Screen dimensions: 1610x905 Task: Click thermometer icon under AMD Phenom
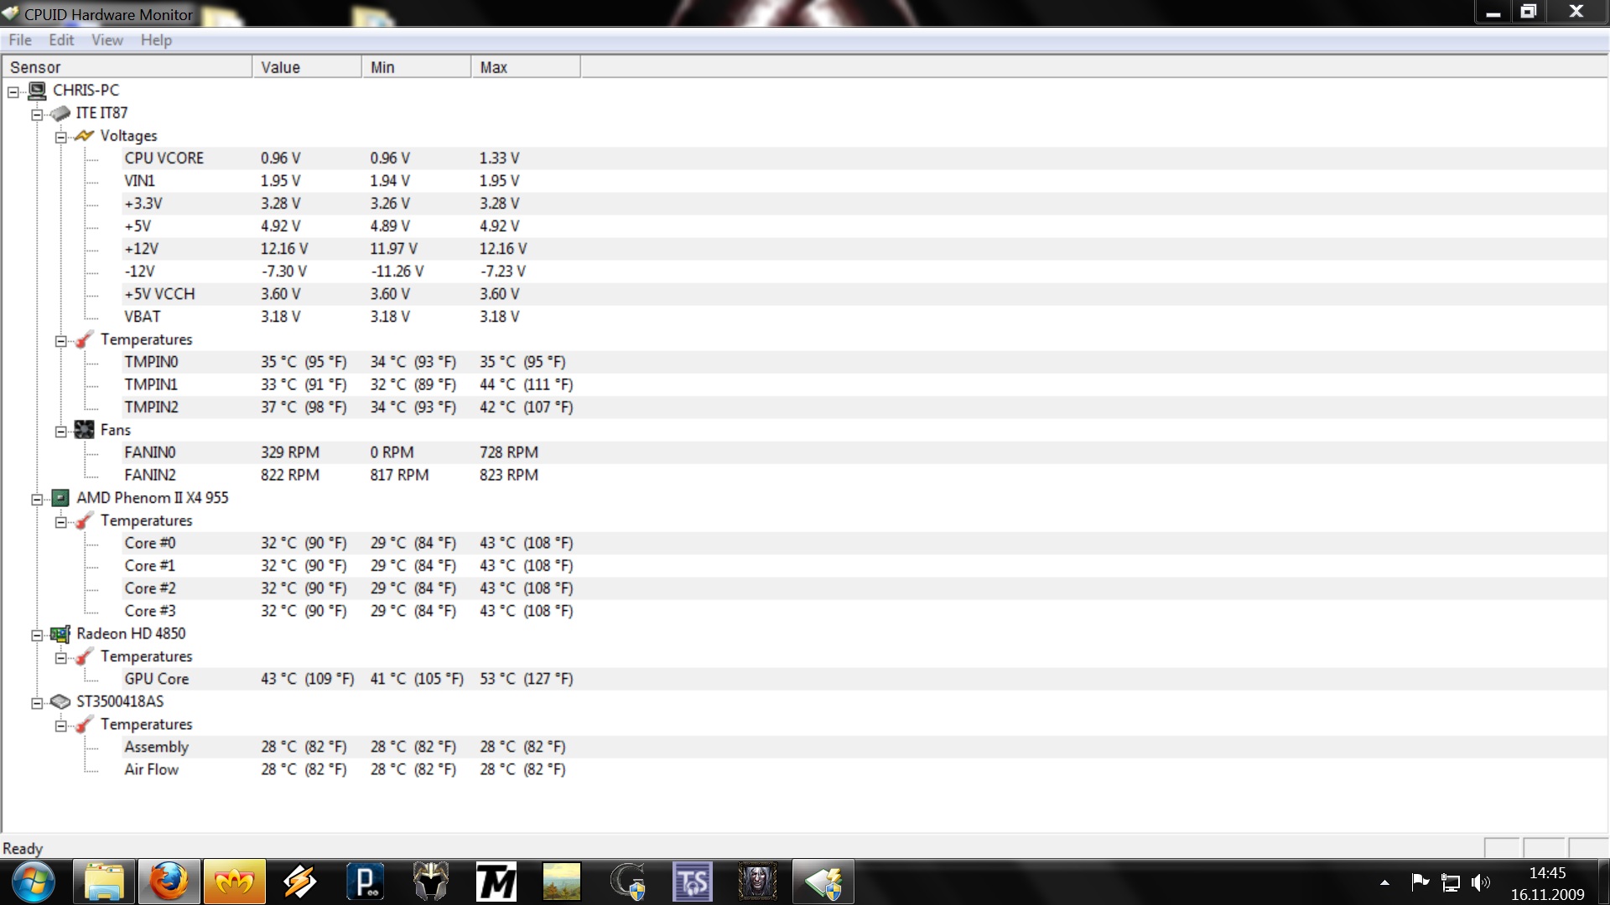pyautogui.click(x=84, y=520)
